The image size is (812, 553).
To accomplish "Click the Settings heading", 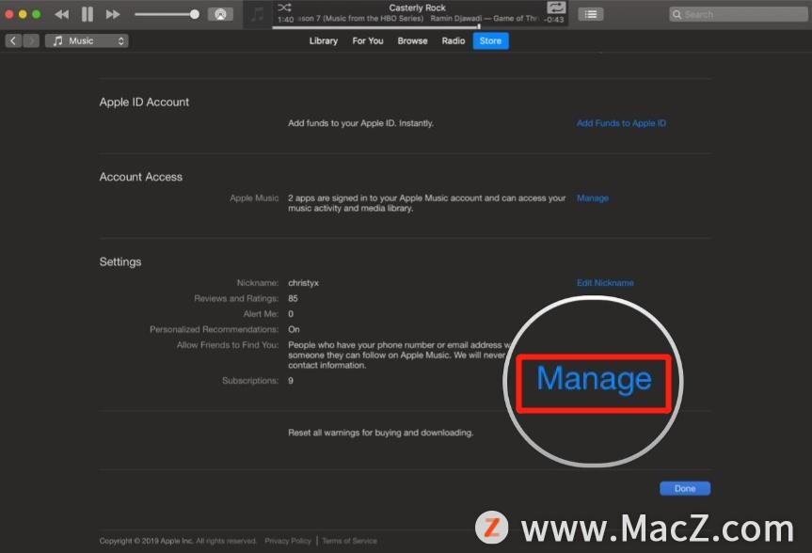I will click(120, 262).
